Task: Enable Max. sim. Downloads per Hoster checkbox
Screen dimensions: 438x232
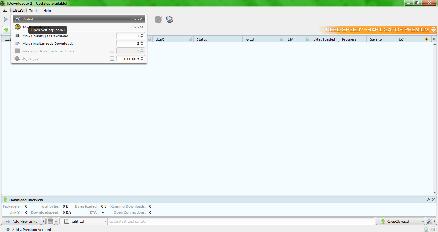Action: (x=112, y=51)
